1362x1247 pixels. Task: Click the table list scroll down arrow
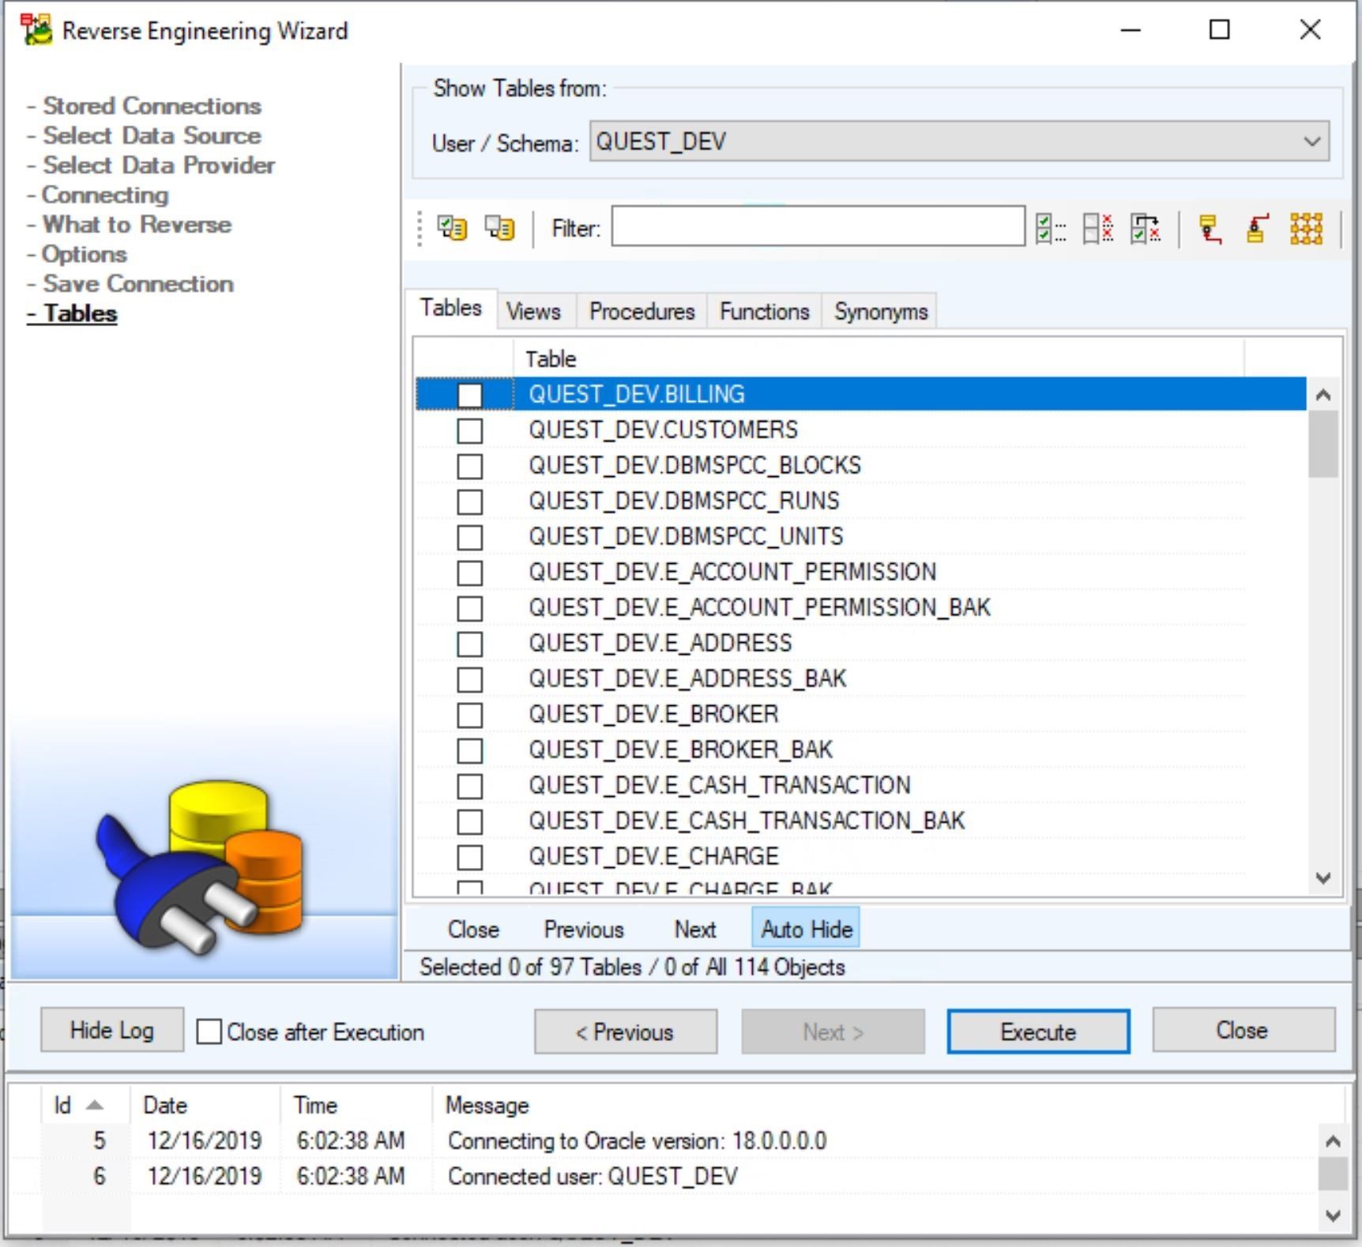click(1324, 877)
